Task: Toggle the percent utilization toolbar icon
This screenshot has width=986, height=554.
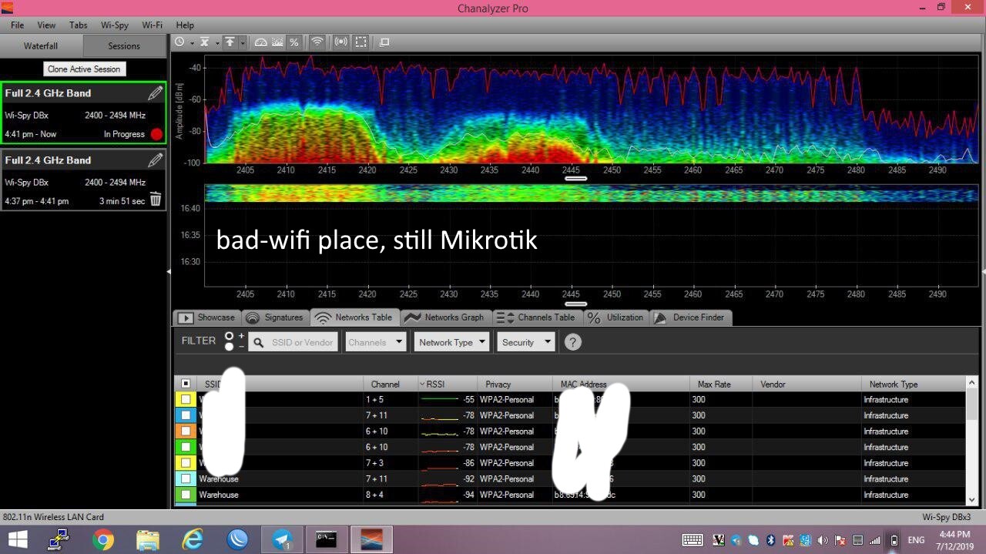Action: point(293,42)
